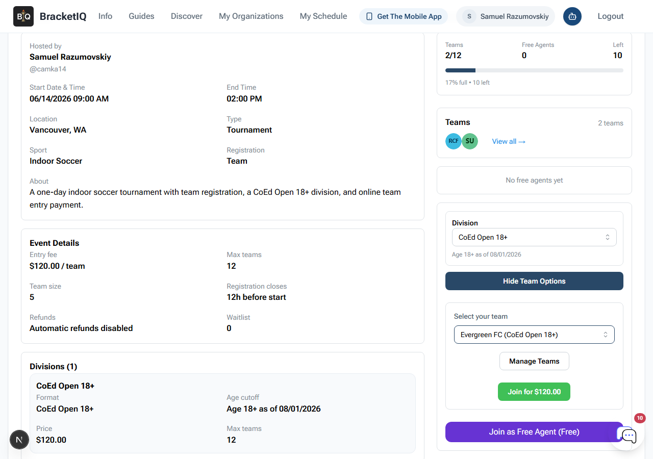The image size is (653, 459).
Task: Click the host name Samuel Razumovskiy
Action: [70, 57]
